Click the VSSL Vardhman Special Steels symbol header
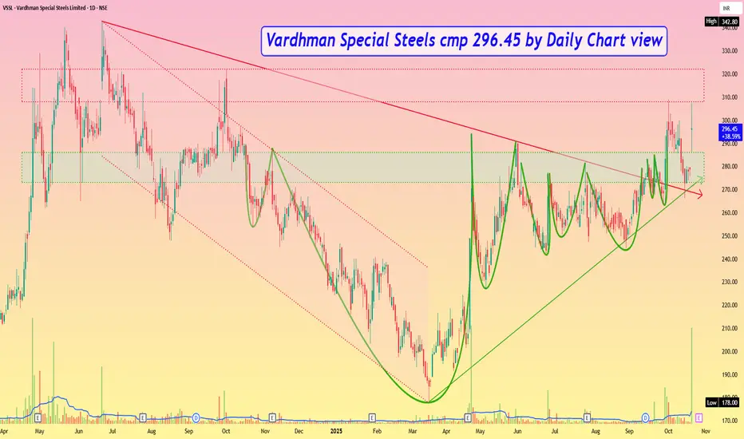Screen dimensions: 744x439 point(55,8)
